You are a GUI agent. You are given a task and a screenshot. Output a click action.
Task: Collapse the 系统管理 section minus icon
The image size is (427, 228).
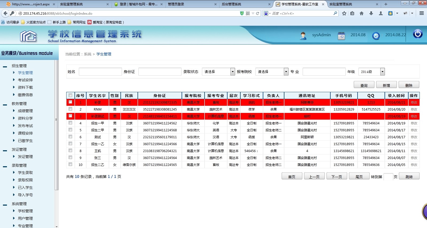click(5, 205)
